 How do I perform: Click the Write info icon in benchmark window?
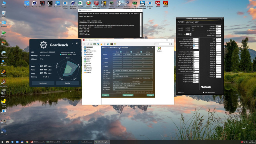coord(131,52)
